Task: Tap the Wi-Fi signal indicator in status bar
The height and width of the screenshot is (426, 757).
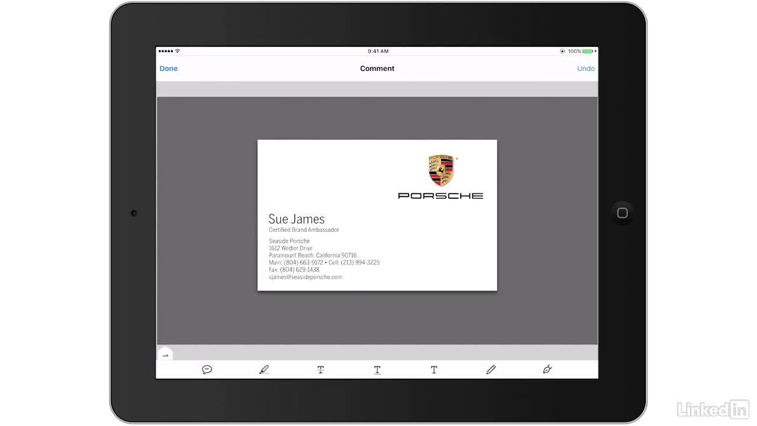Action: [x=177, y=51]
